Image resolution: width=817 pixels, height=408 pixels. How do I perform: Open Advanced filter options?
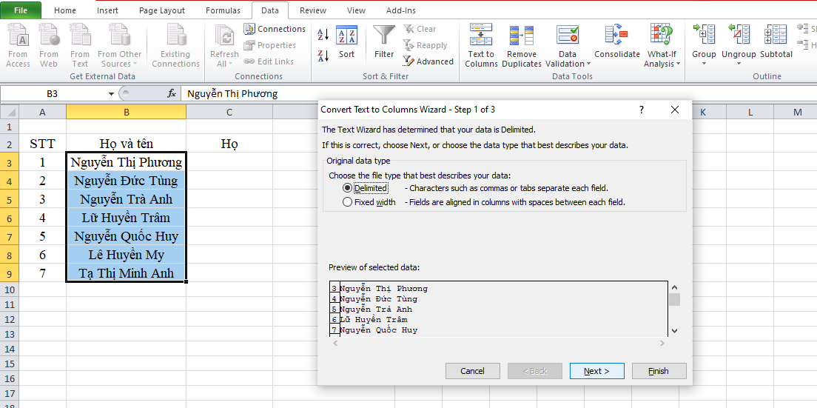coord(428,61)
